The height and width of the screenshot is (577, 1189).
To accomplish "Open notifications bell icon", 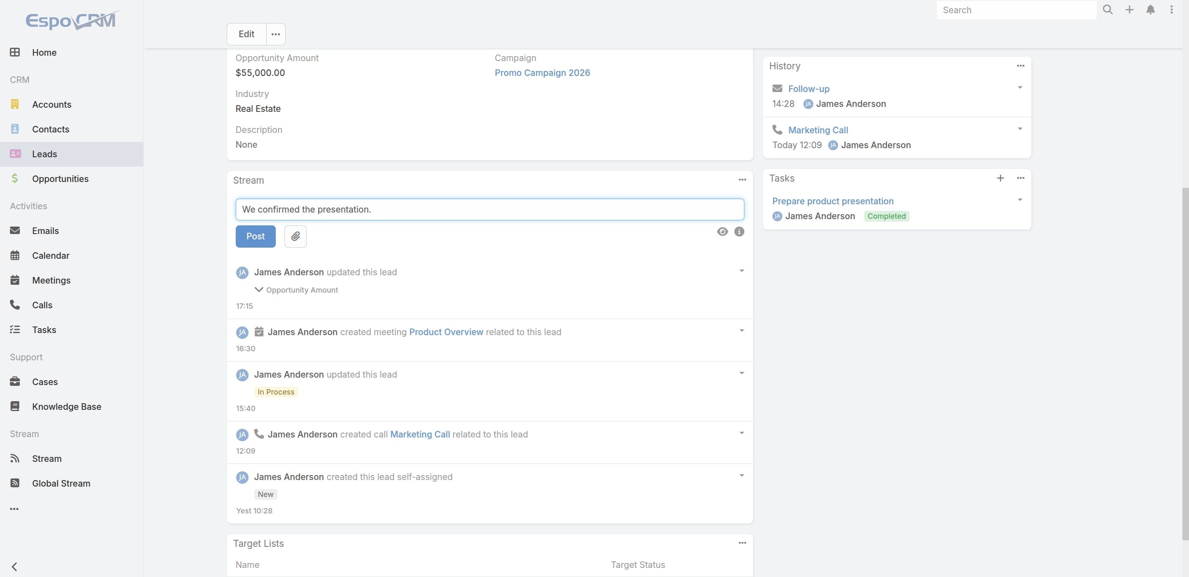I will (1150, 9).
